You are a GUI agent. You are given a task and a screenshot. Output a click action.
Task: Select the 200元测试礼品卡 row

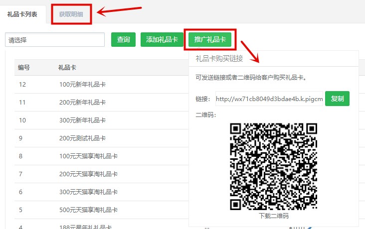point(102,138)
